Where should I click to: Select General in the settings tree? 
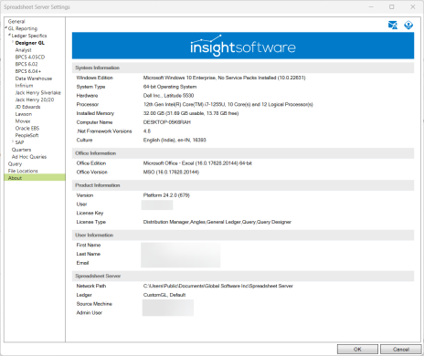(16, 21)
